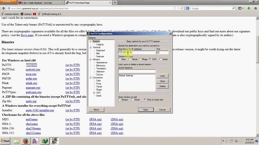Image resolution: width=259 pixels, height=145 pixels.
Task: Open the md5sums checksum link
Action: [x=32, y=119]
